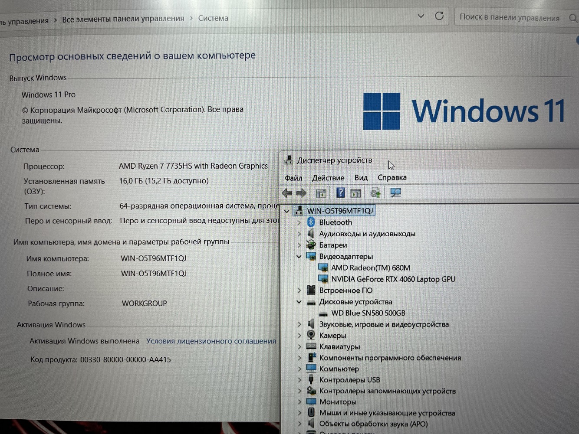
Task: Select the Аудиовходы и аудиовыходы row label
Action: [x=367, y=234]
